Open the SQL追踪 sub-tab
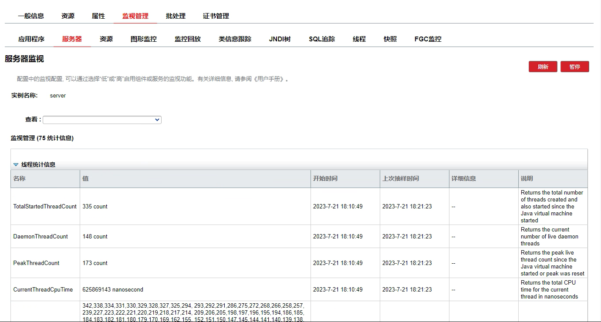The image size is (601, 322). [x=322, y=39]
